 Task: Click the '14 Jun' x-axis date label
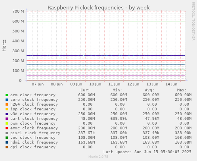tap(171, 84)
